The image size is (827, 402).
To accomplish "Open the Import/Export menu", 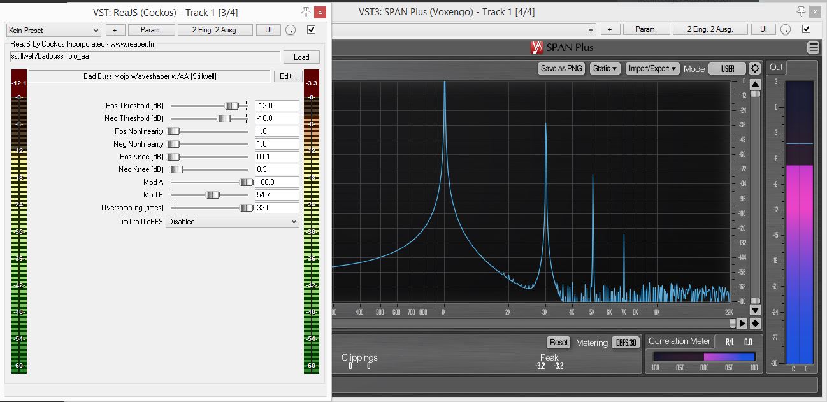I will (x=652, y=69).
